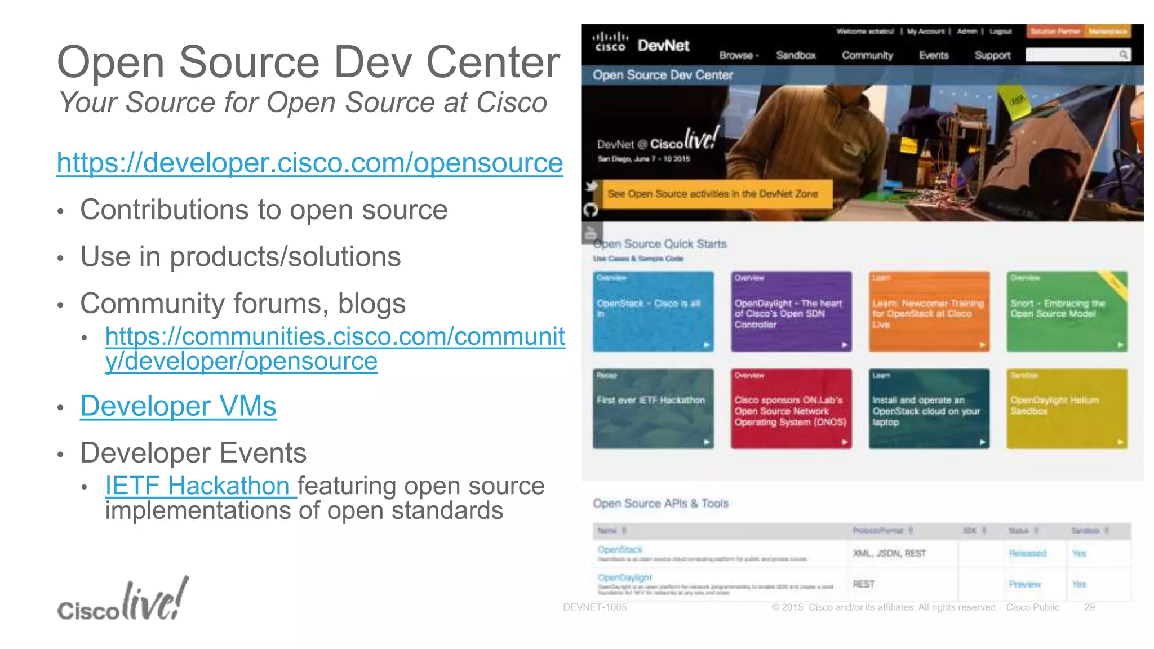Open the OpenDaylight Helium Sandbox yellow card
This screenshot has width=1154, height=649.
point(1067,409)
